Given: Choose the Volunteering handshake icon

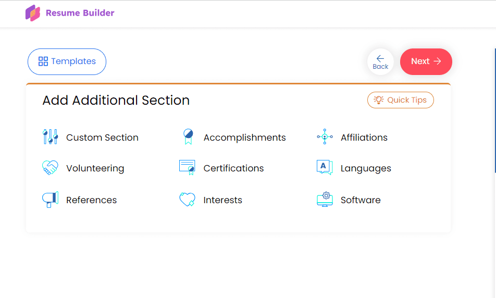Looking at the screenshot, I should [50, 168].
